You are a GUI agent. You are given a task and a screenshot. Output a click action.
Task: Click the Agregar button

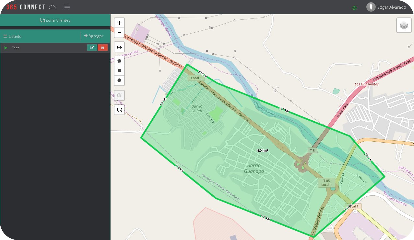tap(94, 36)
